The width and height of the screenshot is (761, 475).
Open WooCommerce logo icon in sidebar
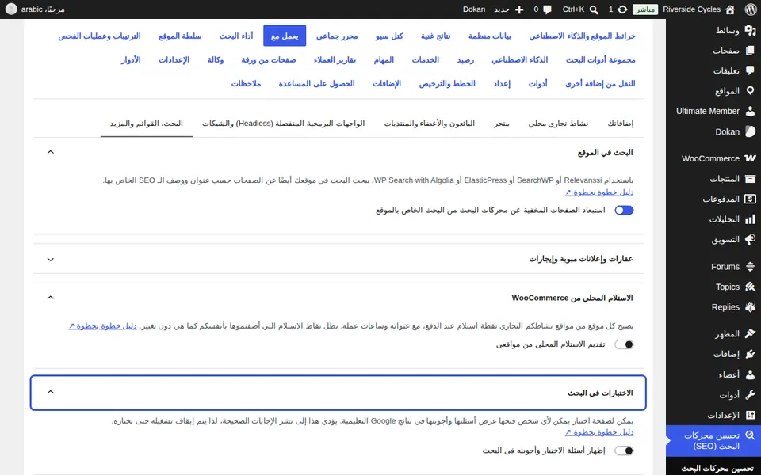(750, 158)
